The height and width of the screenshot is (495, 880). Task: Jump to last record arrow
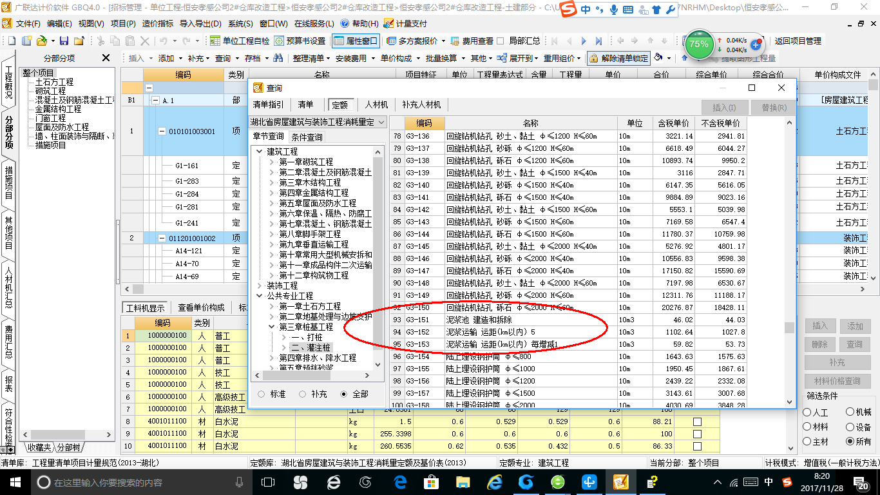click(600, 41)
